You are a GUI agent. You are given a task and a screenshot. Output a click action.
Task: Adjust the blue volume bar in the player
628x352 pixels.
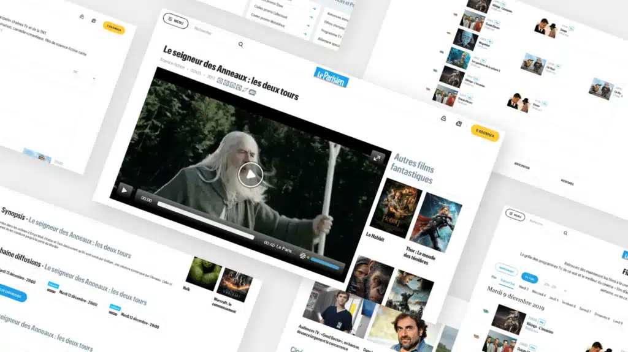click(325, 264)
